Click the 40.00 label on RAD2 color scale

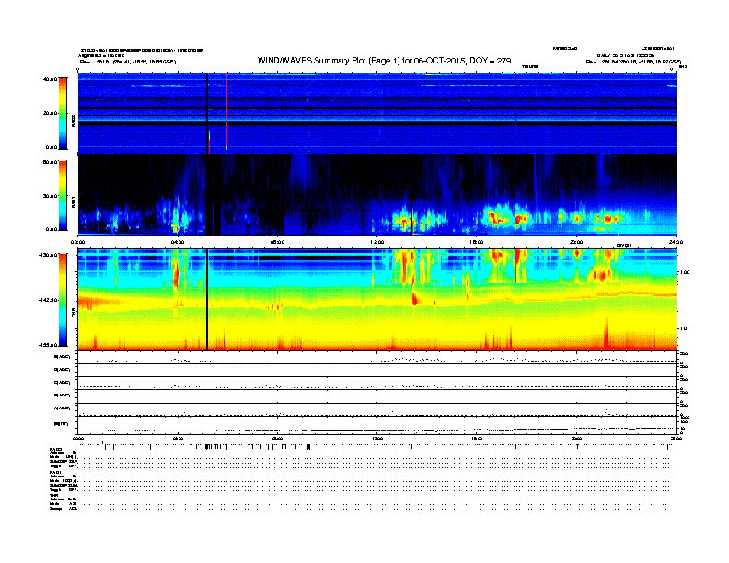(50, 79)
